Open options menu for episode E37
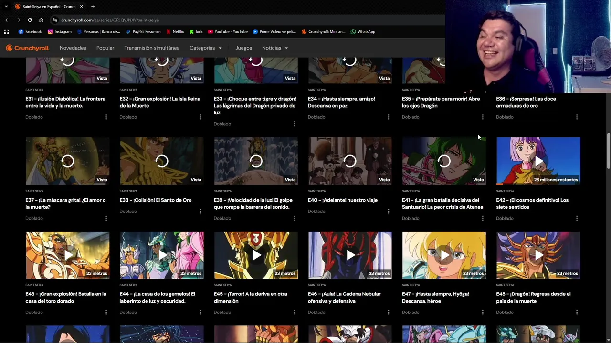This screenshot has height=343, width=611. click(106, 218)
